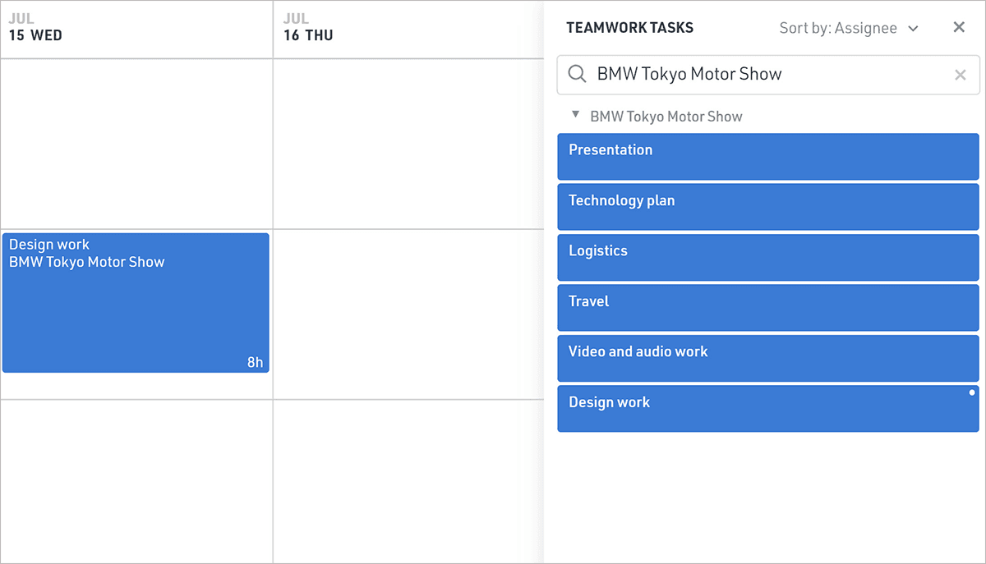Select the Presentation task

point(767,157)
